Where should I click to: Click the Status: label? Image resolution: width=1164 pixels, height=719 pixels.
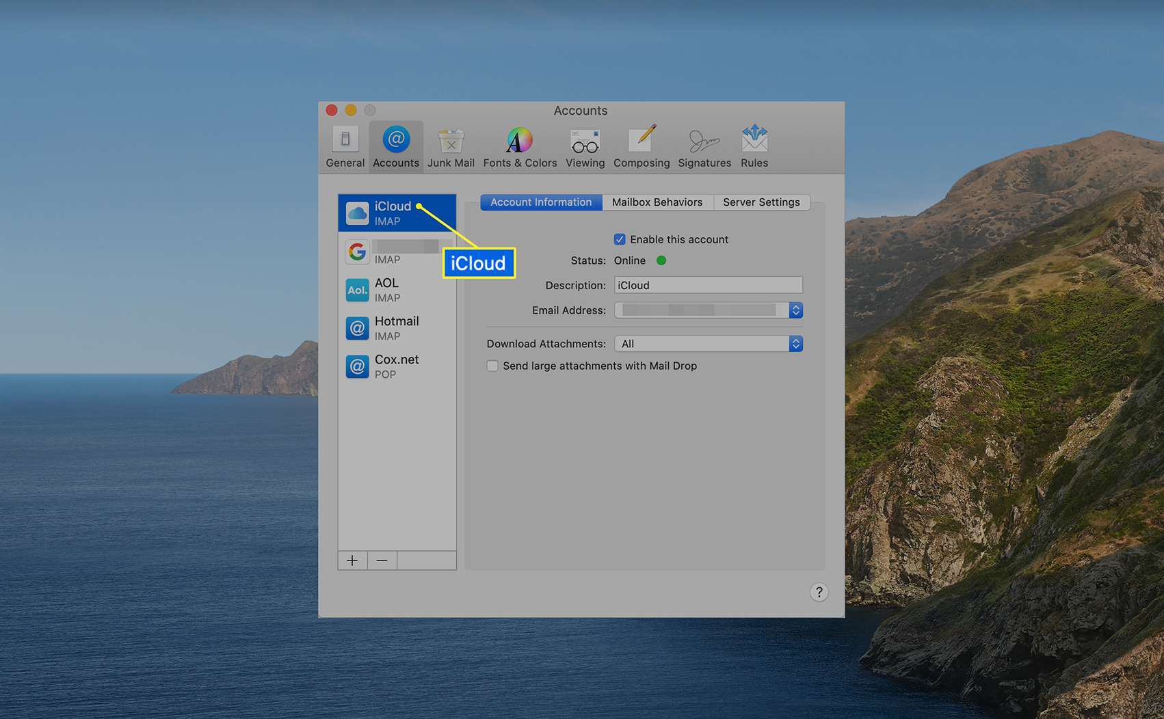click(588, 260)
